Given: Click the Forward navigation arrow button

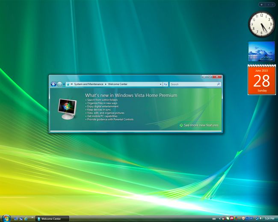Looking at the screenshot, I should pos(59,84).
